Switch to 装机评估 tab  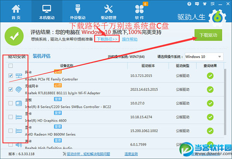[42, 56]
